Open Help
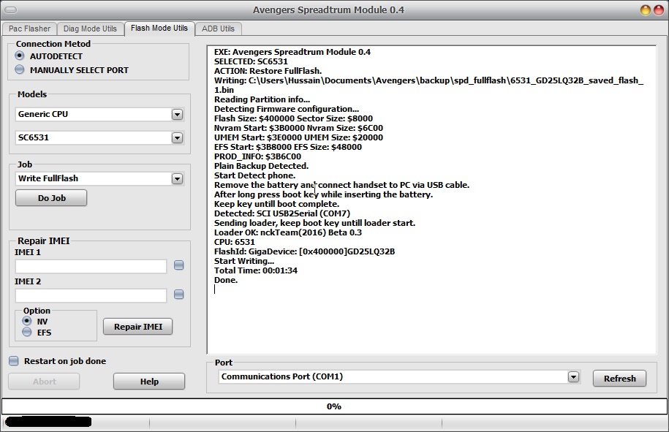 149,382
